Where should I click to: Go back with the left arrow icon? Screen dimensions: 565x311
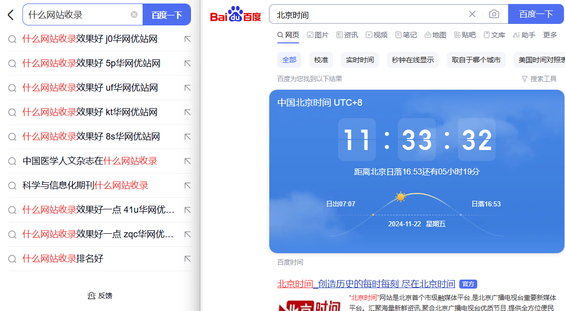pos(11,15)
